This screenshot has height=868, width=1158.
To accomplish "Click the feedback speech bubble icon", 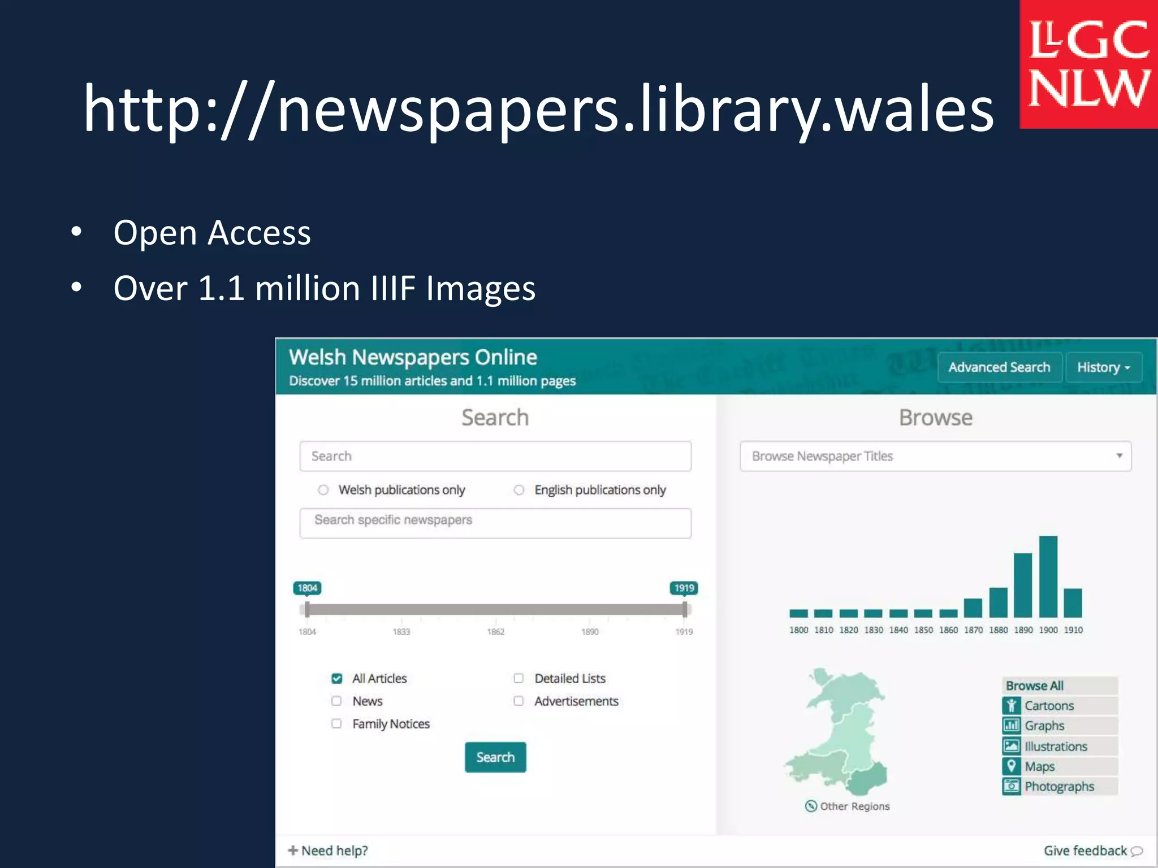I will 1137,851.
